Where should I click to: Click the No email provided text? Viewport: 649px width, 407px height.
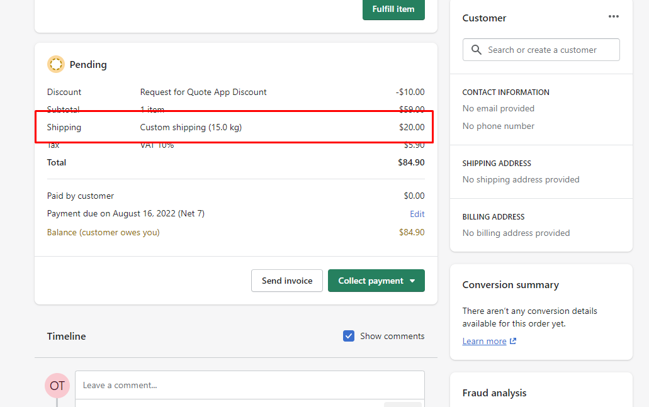[498, 108]
